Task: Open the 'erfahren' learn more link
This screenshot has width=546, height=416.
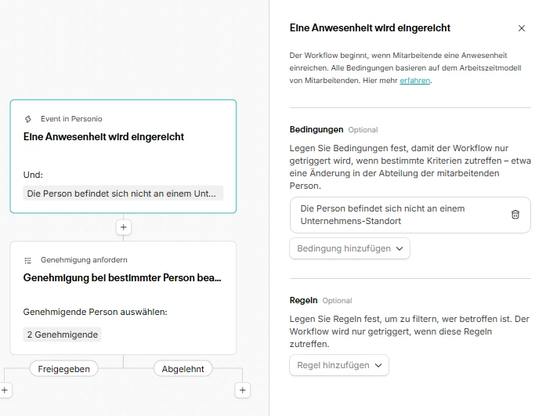Action: click(x=414, y=80)
